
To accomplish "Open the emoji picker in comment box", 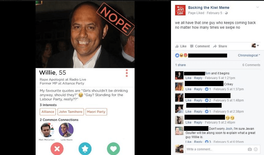I will pyautogui.click(x=256, y=149).
